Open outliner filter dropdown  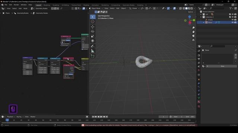pos(231,8)
